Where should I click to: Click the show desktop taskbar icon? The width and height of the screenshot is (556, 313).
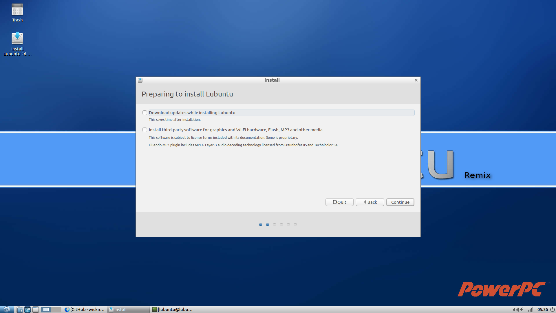[x=36, y=310]
